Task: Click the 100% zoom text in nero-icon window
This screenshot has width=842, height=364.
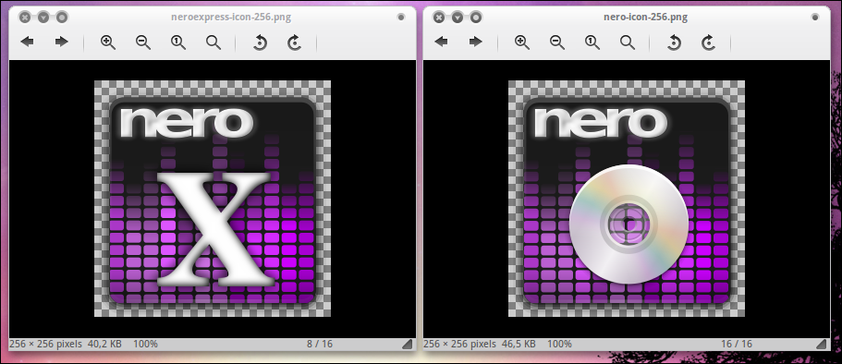Action: [559, 344]
